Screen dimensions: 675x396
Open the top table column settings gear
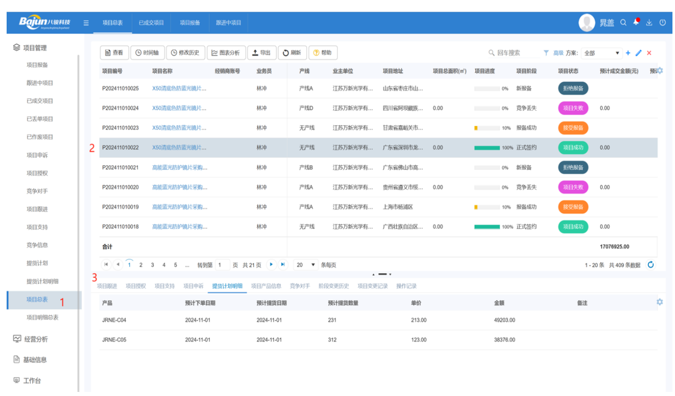(660, 71)
